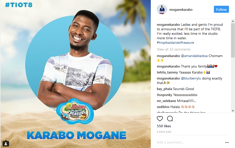235x148 pixels.
Task: Follow the moganekarabo account
Action: (x=221, y=9)
